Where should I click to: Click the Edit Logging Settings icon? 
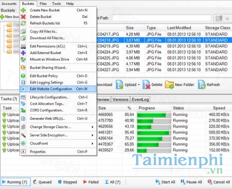coord(23,83)
